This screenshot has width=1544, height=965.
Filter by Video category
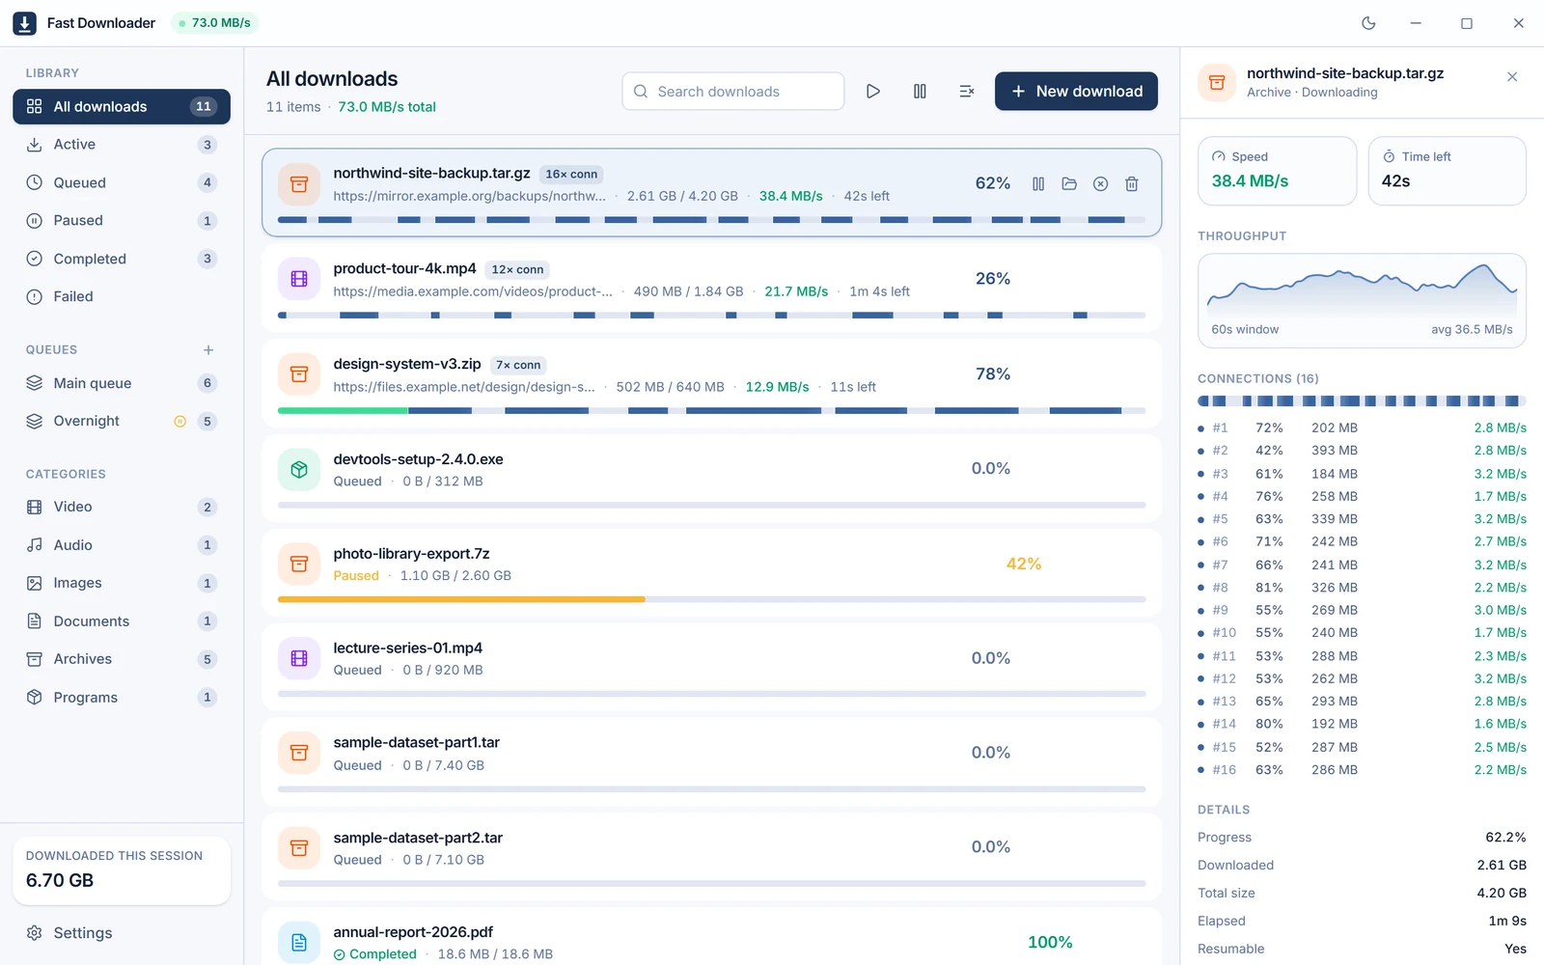122,508
